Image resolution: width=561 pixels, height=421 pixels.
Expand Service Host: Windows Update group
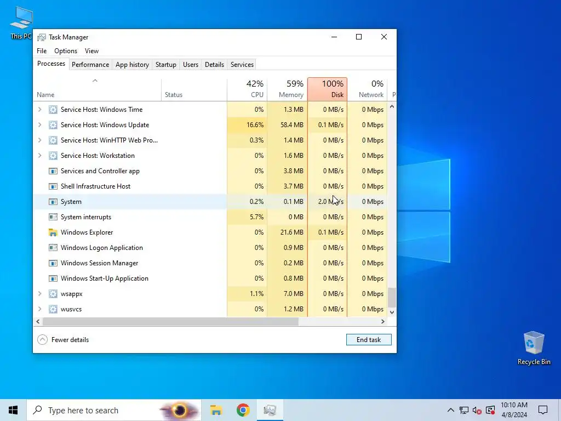click(x=39, y=125)
